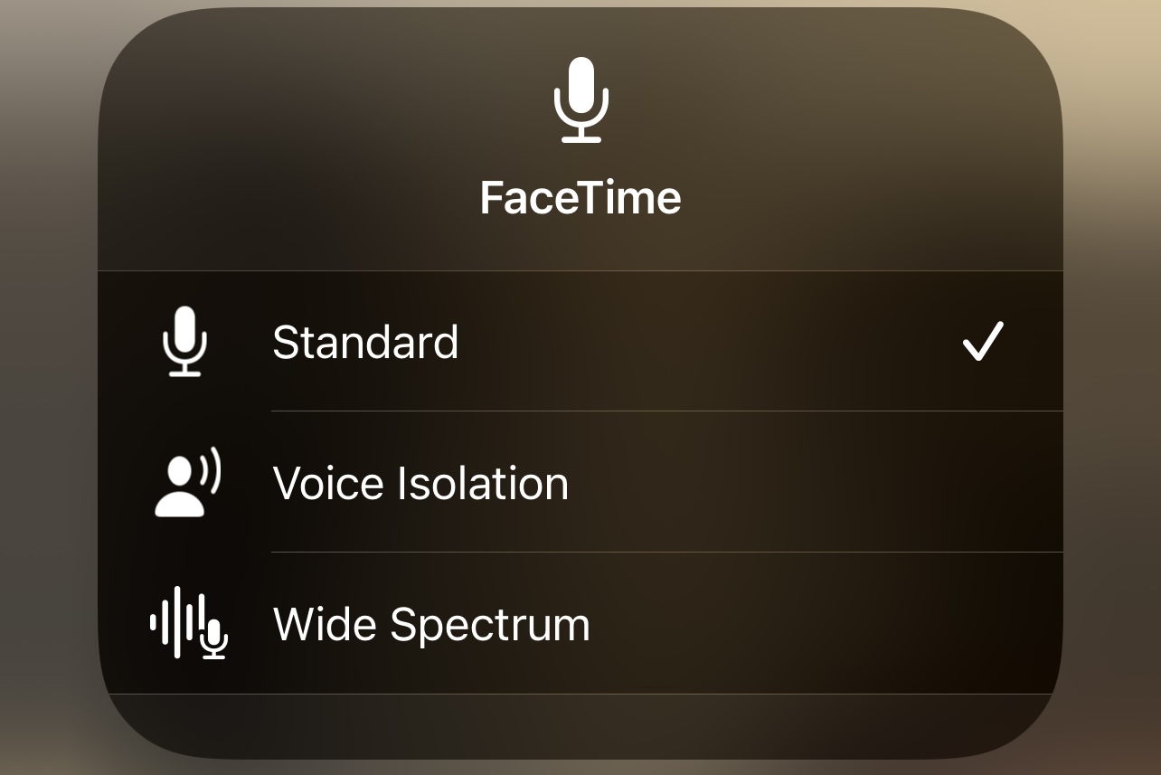Tap the Voice Isolation person-with-soundwaves icon
1161x775 pixels.
point(187,482)
